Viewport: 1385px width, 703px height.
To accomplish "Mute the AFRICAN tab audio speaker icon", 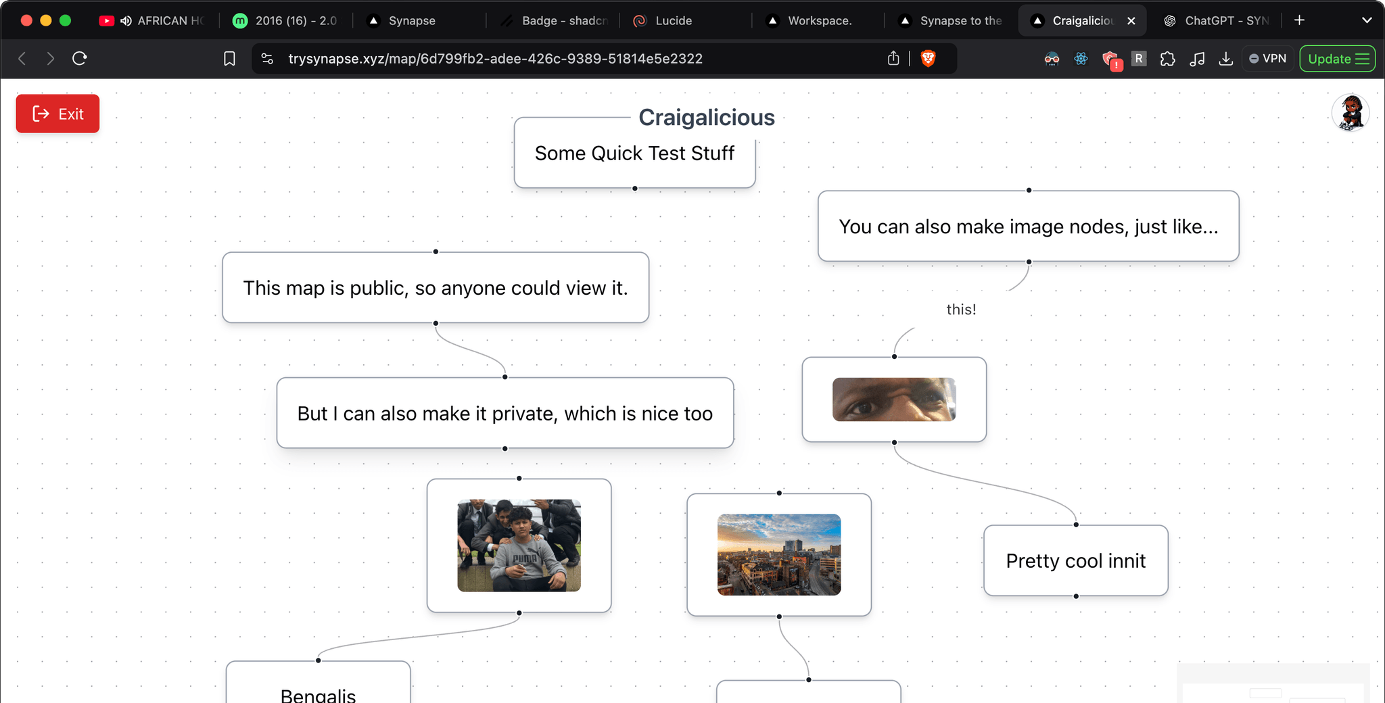I will pyautogui.click(x=126, y=21).
